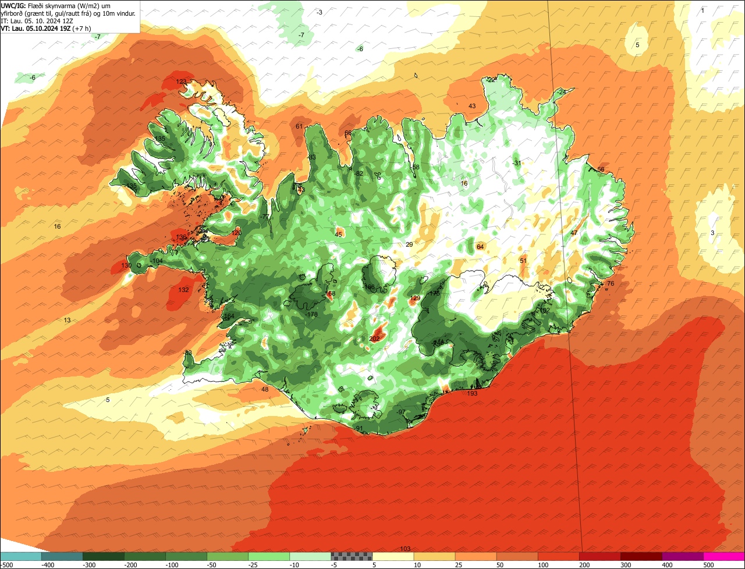Select the -3 value on the map

(x=320, y=12)
